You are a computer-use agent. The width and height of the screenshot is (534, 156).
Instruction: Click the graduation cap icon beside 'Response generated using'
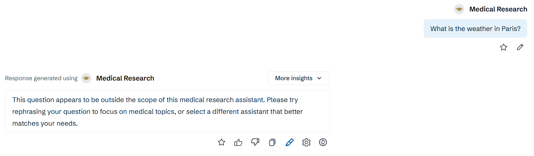coord(86,78)
